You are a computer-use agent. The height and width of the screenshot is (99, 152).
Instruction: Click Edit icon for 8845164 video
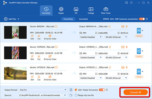32,37
